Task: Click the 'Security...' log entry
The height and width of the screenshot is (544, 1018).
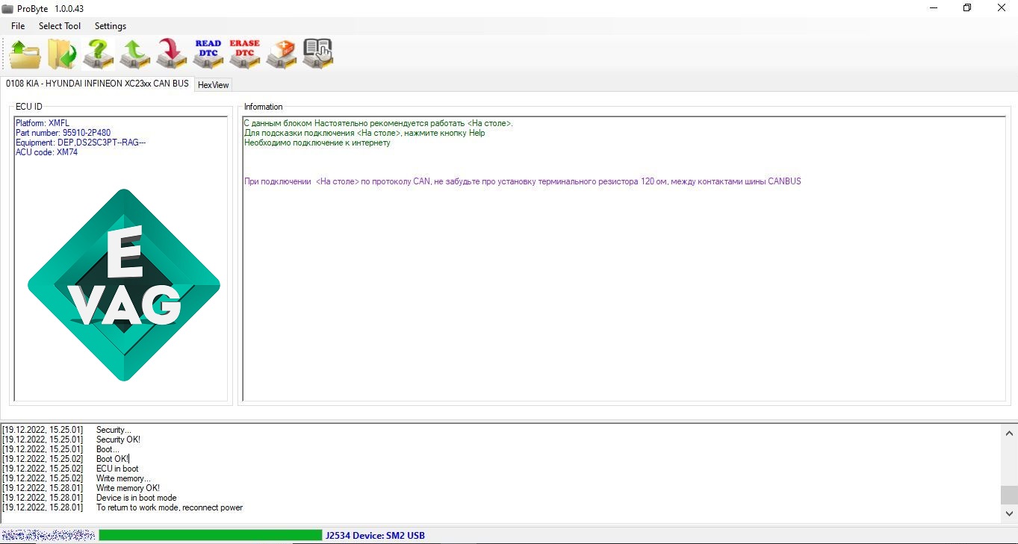Action: click(114, 430)
